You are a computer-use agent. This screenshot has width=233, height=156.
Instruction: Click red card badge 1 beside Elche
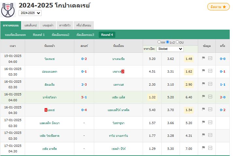(46, 110)
